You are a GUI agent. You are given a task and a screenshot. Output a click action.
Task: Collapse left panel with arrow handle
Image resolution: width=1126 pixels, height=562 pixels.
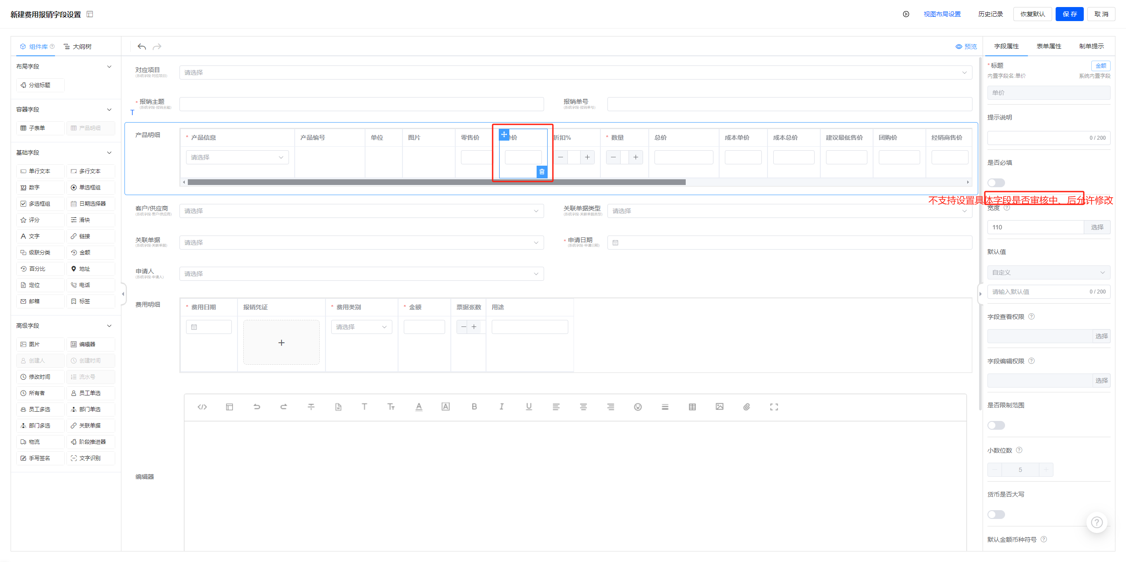pyautogui.click(x=123, y=294)
